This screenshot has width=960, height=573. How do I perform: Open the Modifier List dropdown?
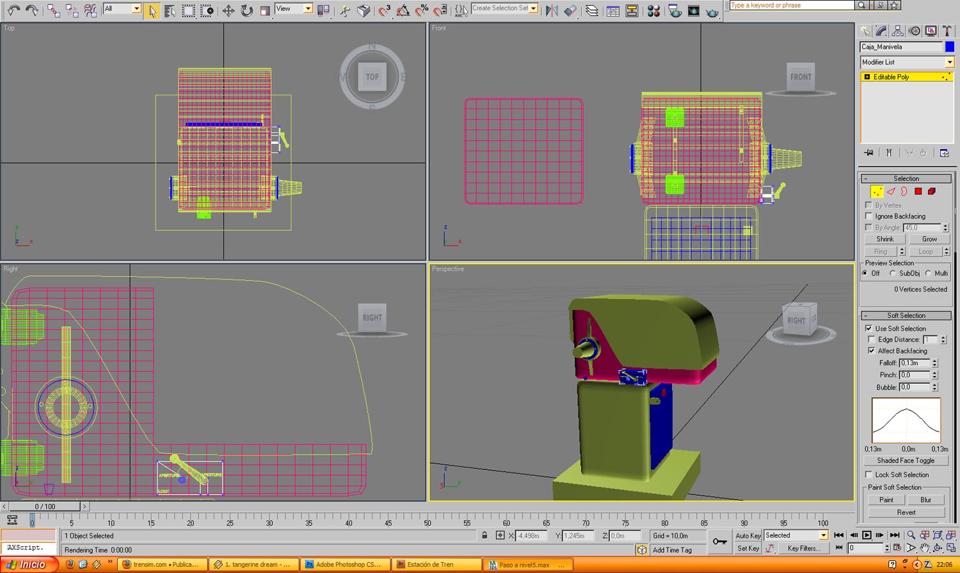pyautogui.click(x=949, y=62)
